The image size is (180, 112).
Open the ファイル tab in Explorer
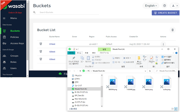point(71,53)
